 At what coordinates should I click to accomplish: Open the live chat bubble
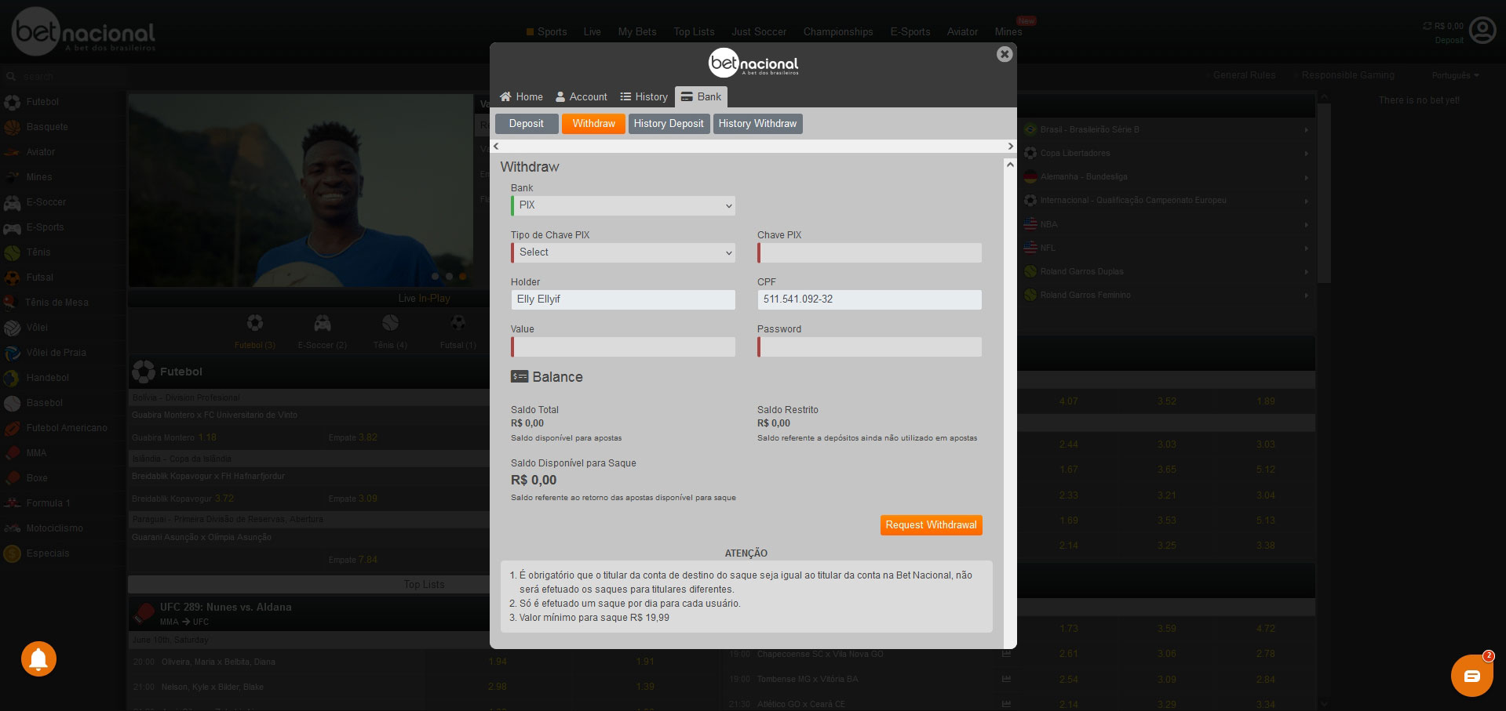point(1471,676)
